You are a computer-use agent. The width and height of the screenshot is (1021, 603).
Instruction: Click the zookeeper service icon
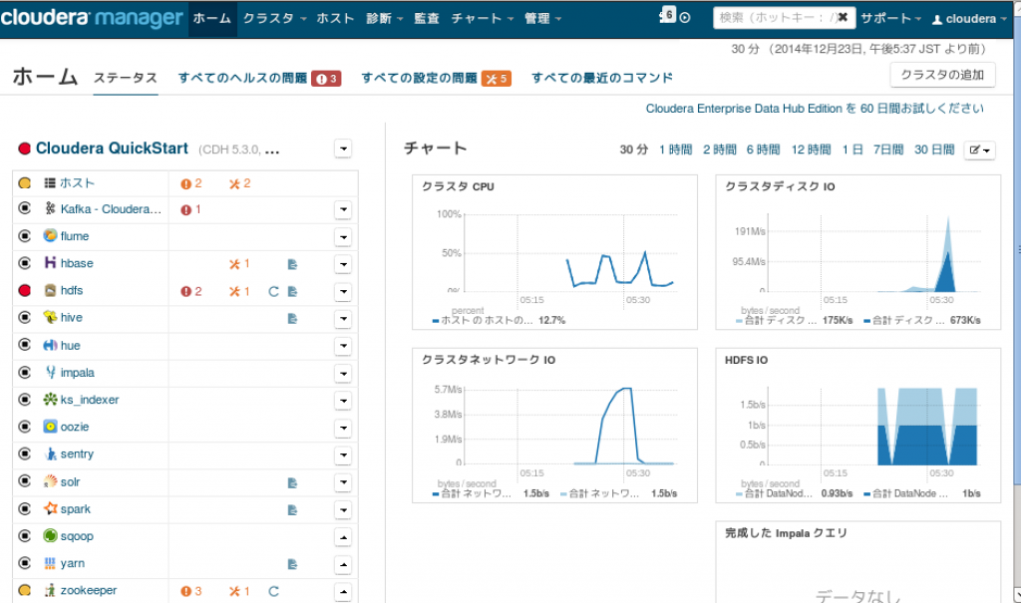50,591
